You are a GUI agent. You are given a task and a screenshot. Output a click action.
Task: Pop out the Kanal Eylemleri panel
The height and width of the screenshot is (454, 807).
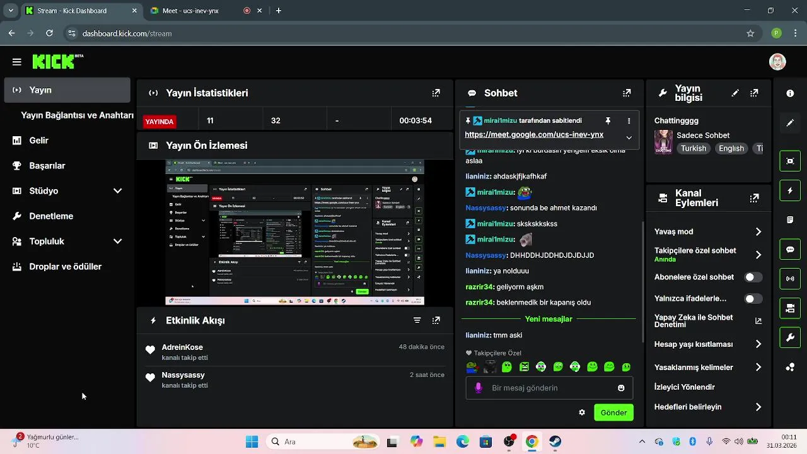coord(754,198)
